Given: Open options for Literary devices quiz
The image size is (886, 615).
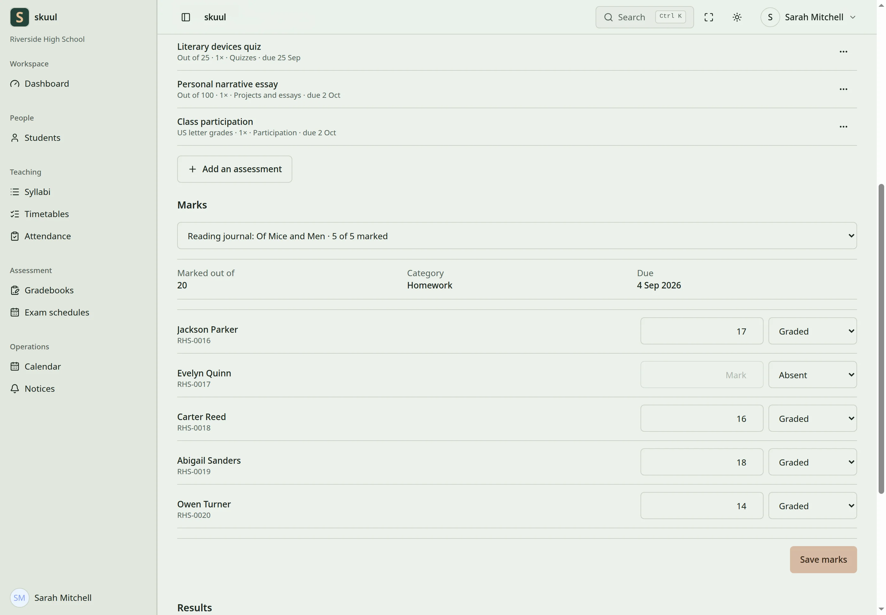Looking at the screenshot, I should point(843,52).
